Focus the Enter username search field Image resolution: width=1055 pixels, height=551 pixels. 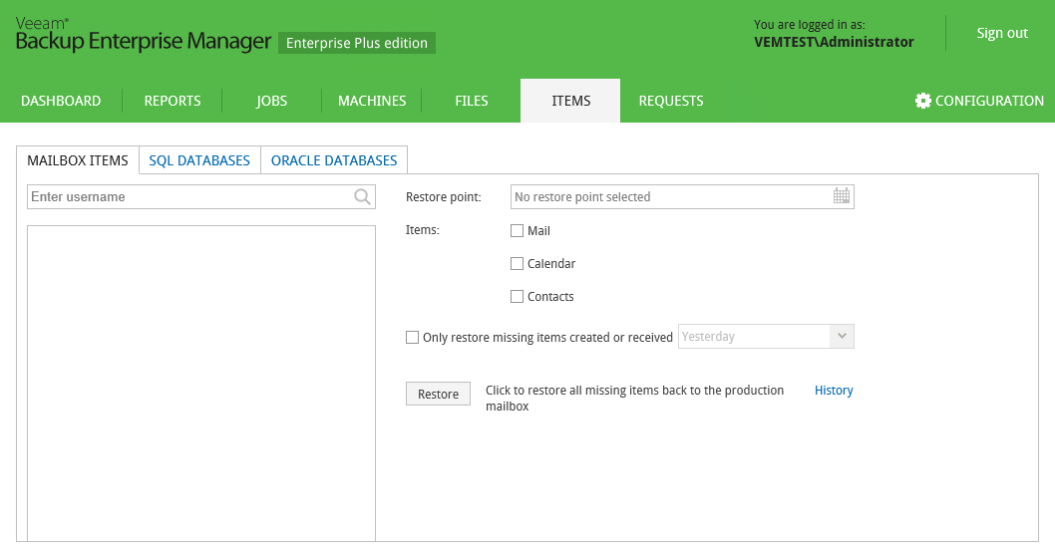pos(201,197)
